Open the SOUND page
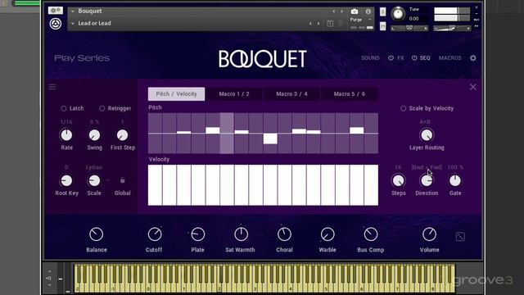The width and height of the screenshot is (524, 295). click(x=370, y=58)
